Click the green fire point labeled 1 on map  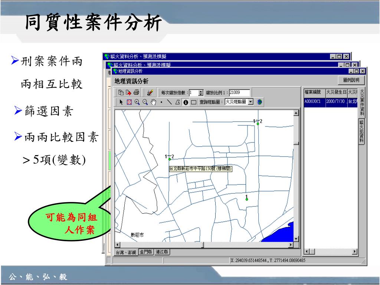(x=247, y=199)
